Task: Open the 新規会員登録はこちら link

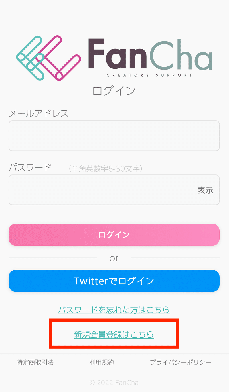Action: coord(114,334)
